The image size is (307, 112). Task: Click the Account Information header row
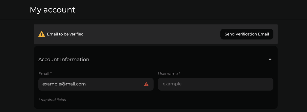click(x=156, y=59)
